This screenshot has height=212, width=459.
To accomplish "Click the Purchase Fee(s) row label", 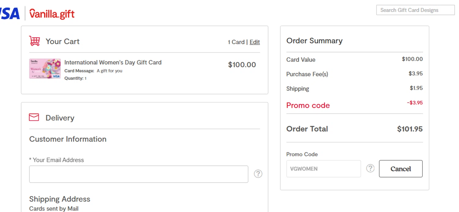I will (307, 74).
